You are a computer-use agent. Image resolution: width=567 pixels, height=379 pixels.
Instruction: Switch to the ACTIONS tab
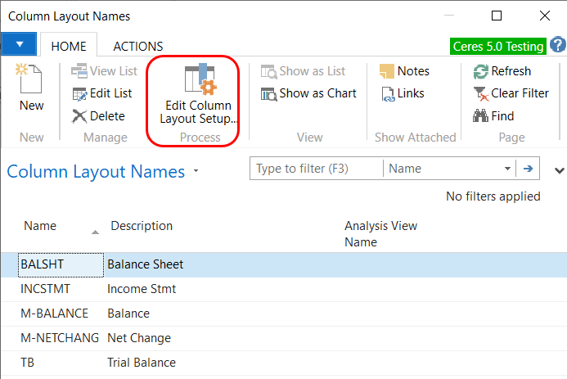137,47
